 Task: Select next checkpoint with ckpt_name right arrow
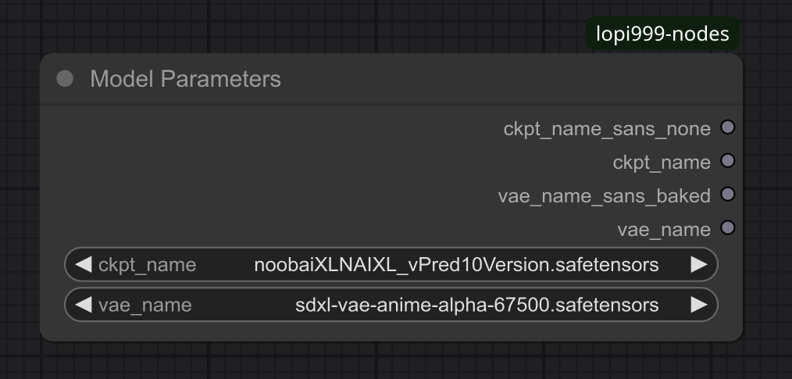699,264
